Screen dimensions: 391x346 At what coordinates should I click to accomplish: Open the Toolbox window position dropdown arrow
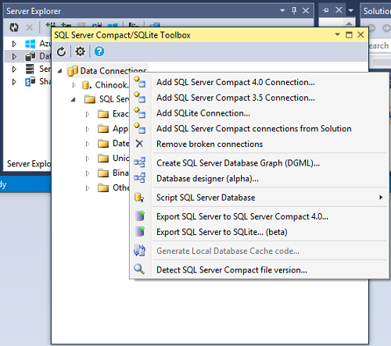point(337,34)
